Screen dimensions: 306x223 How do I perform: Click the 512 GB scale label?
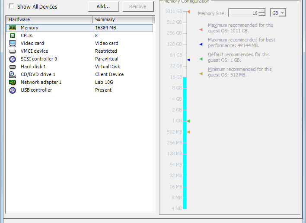tap(174, 22)
